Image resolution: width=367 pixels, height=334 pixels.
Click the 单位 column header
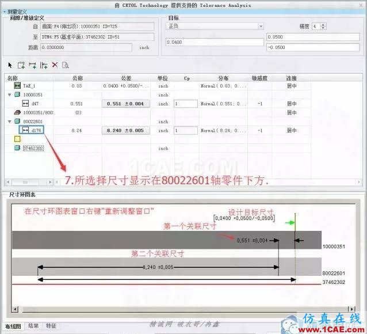(162, 78)
